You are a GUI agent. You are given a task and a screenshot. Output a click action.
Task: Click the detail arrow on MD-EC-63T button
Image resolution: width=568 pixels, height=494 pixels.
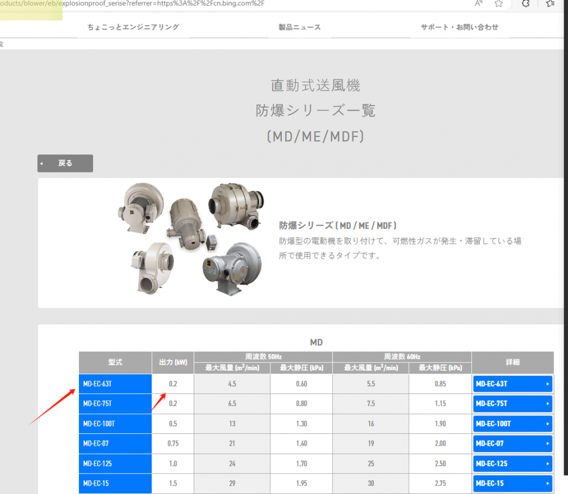click(546, 383)
